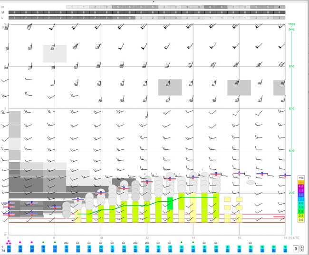This screenshot has height=255, width=309.
Task: Click the light gray rectangle near top-left upper winds
Action: pos(55,54)
